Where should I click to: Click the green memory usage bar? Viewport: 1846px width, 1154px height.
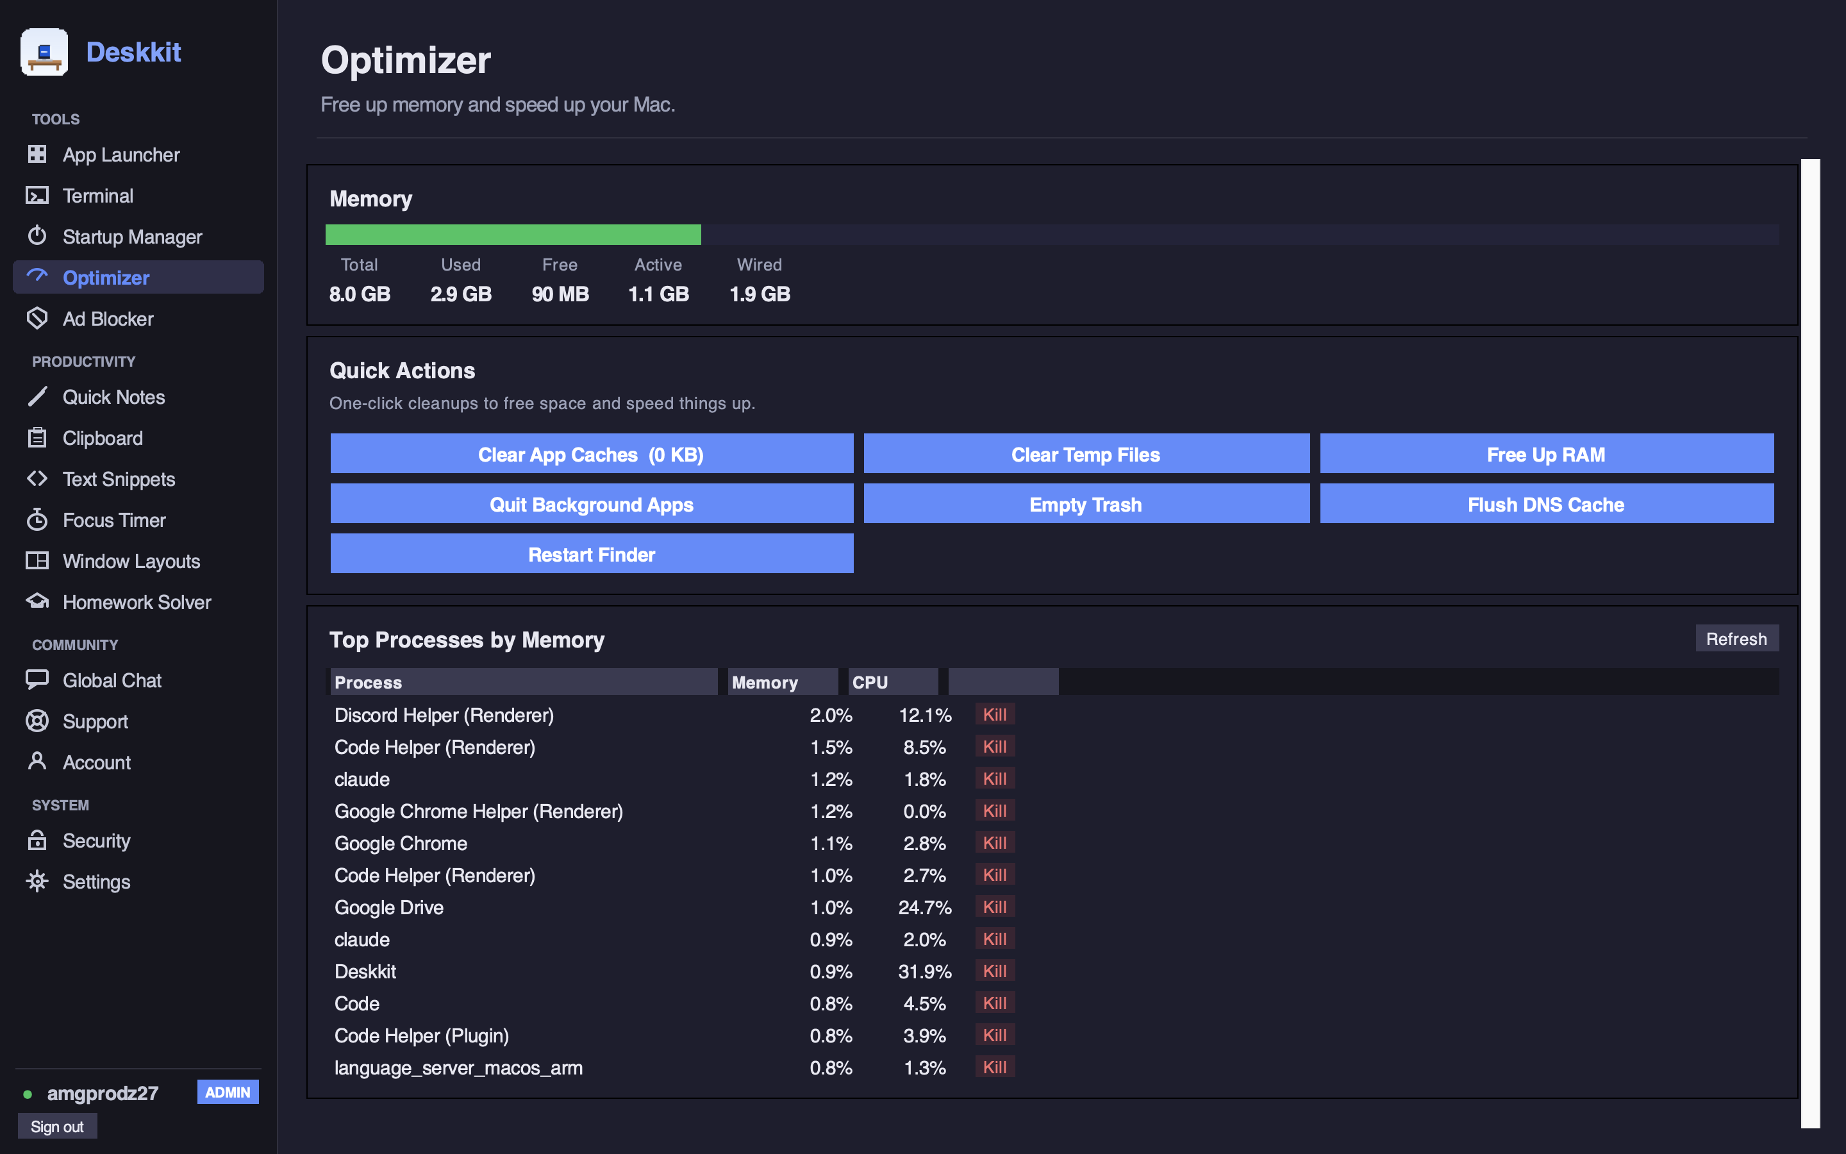click(513, 234)
